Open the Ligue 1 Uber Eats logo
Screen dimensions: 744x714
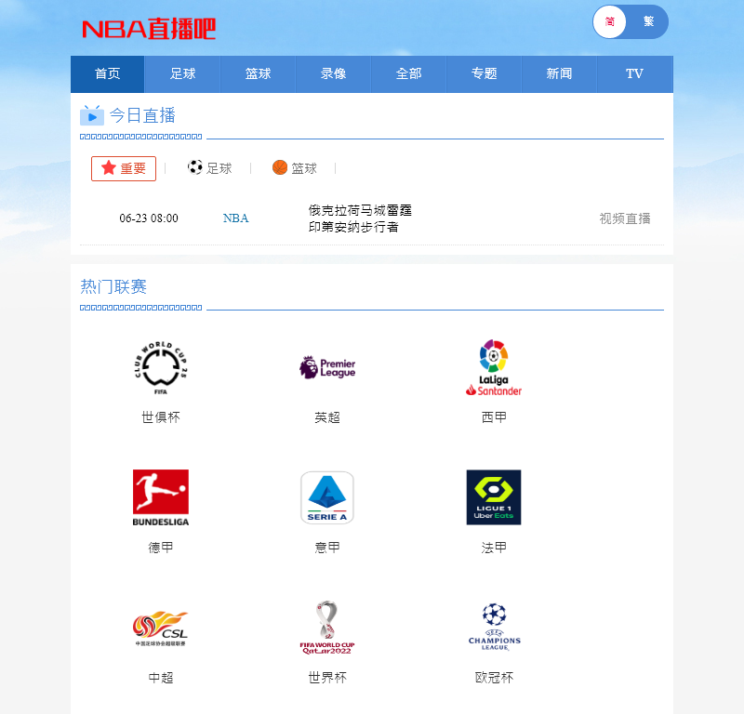pyautogui.click(x=494, y=497)
